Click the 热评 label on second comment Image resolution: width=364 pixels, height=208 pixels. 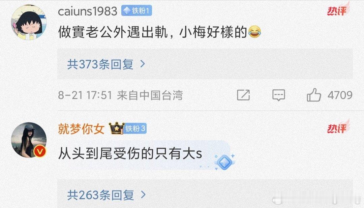click(338, 128)
